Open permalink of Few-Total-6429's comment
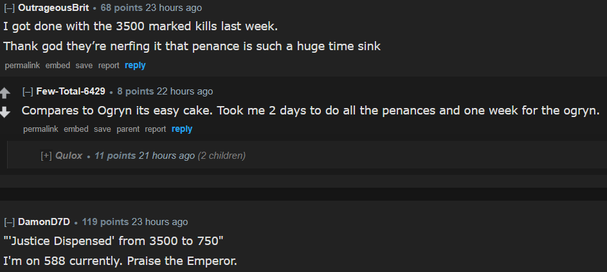This screenshot has height=272, width=607. tap(40, 129)
